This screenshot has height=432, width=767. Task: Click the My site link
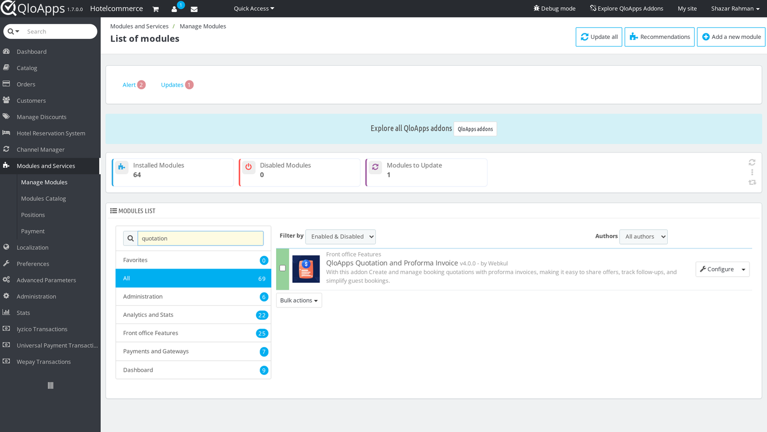coord(687,8)
